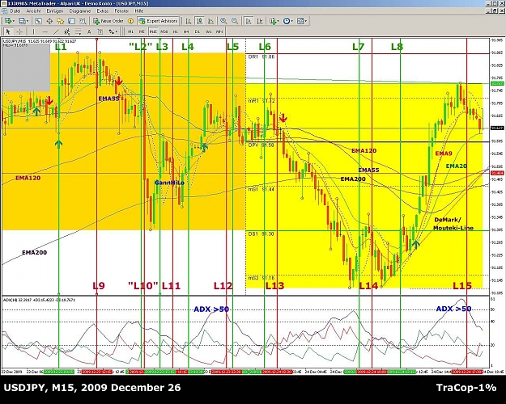Toggle chart shift icon
The width and height of the screenshot is (506, 404).
pos(259,21)
